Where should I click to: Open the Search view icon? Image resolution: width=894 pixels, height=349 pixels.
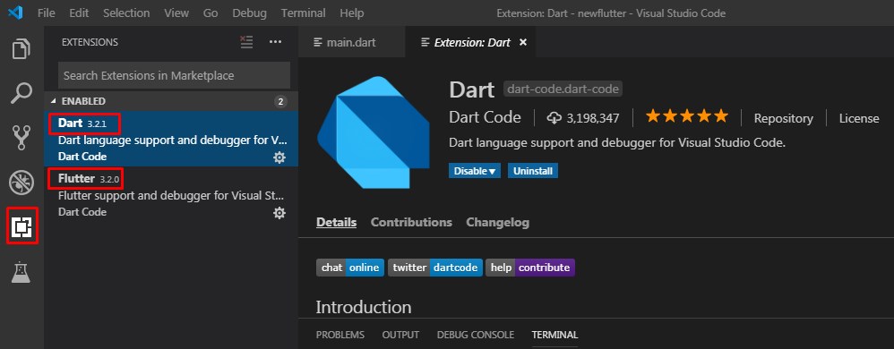click(21, 93)
